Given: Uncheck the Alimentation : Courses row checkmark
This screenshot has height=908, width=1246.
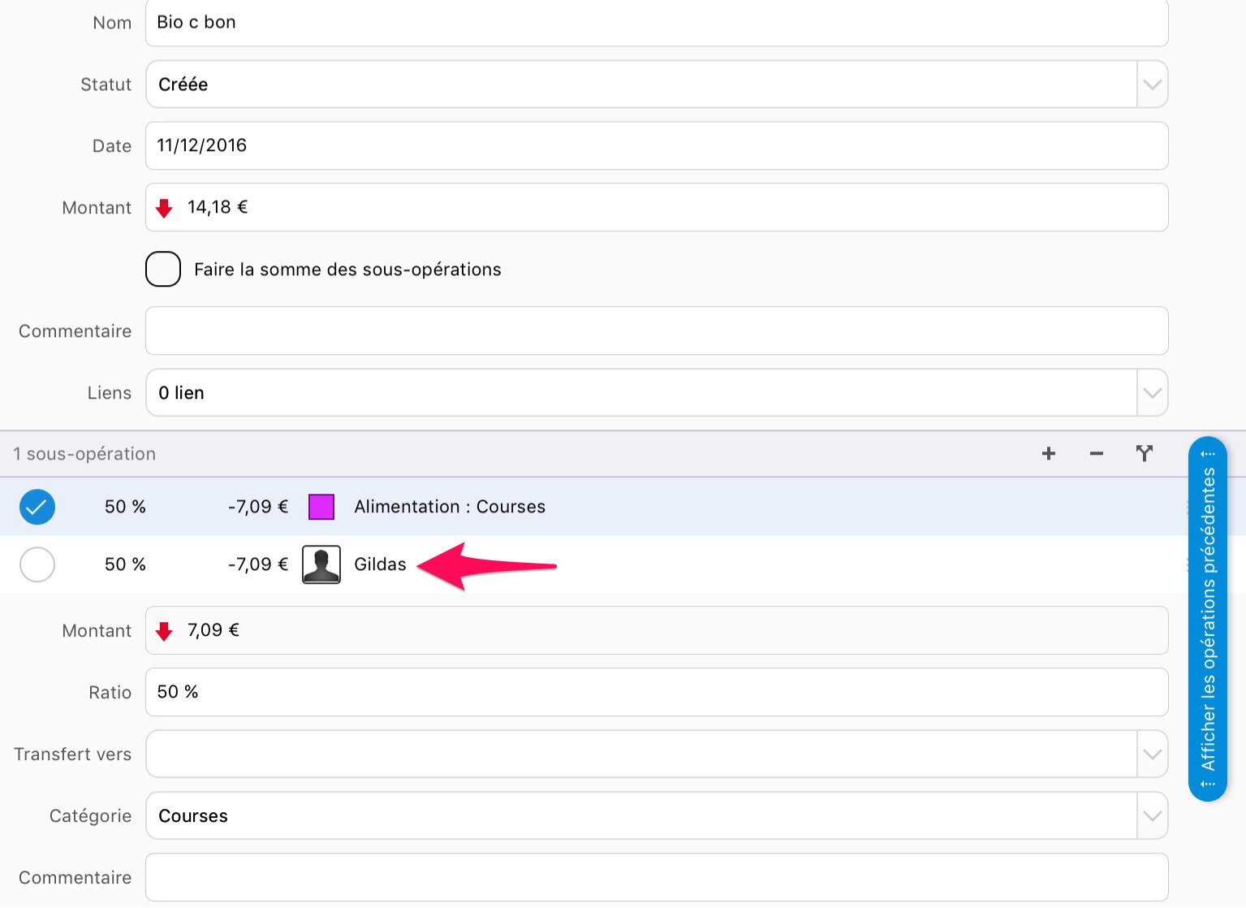Looking at the screenshot, I should (37, 507).
